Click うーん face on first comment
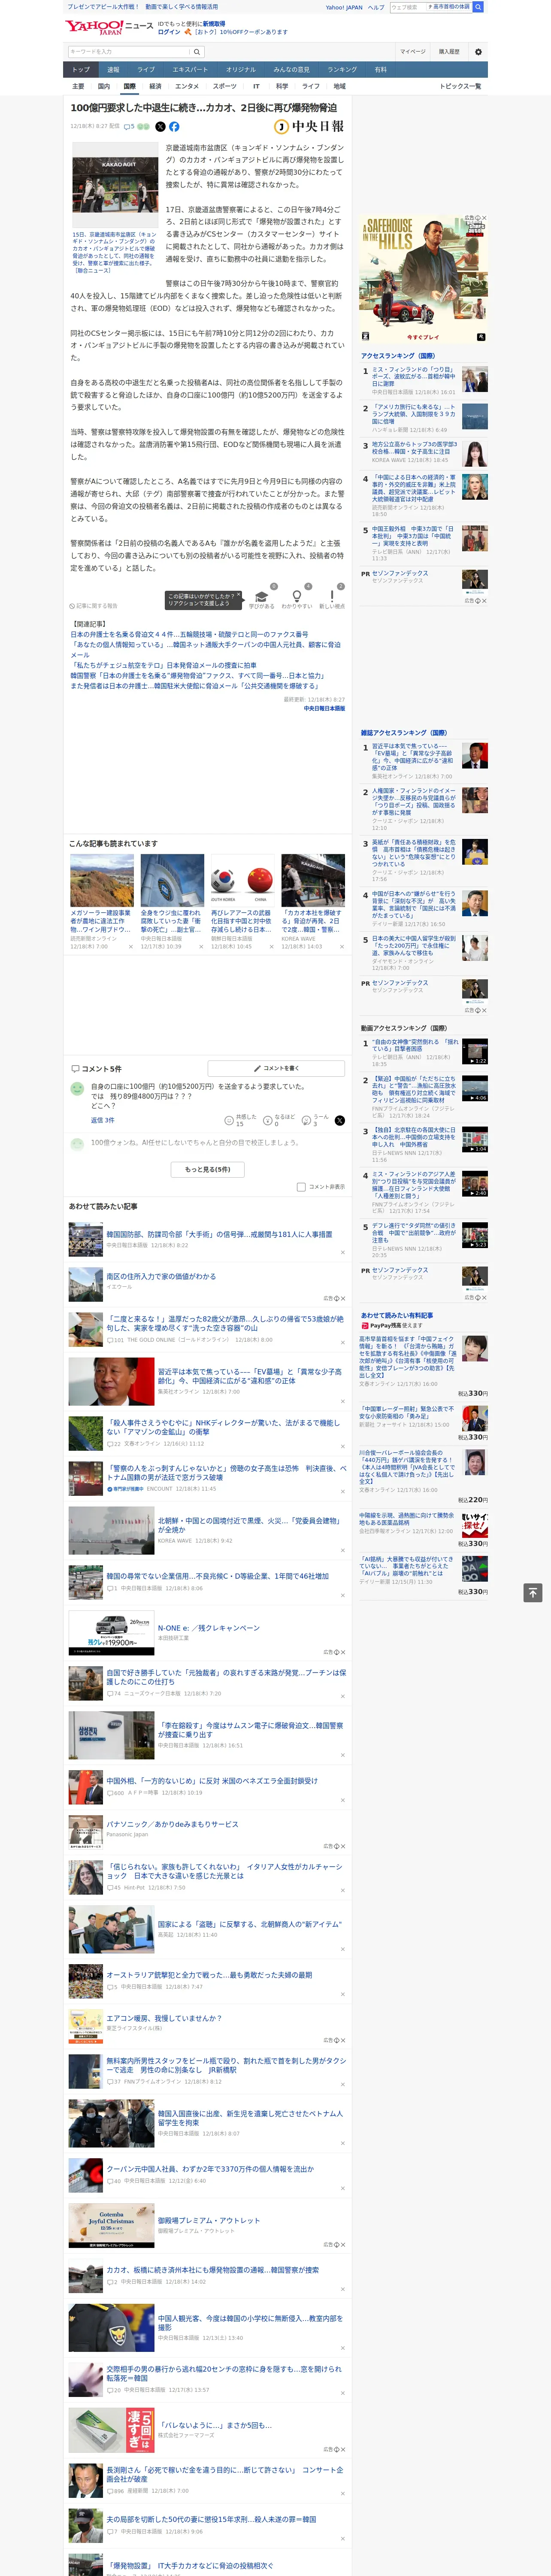Viewport: 551px width, 2576px height. [307, 1121]
